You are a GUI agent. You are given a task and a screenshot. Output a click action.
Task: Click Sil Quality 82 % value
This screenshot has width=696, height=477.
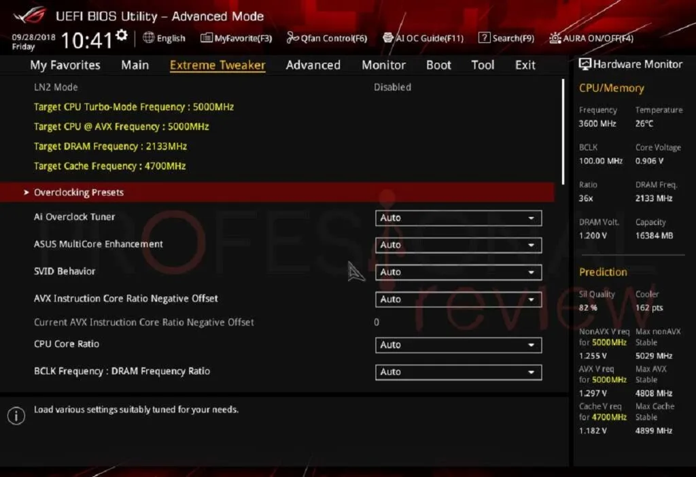pos(588,308)
